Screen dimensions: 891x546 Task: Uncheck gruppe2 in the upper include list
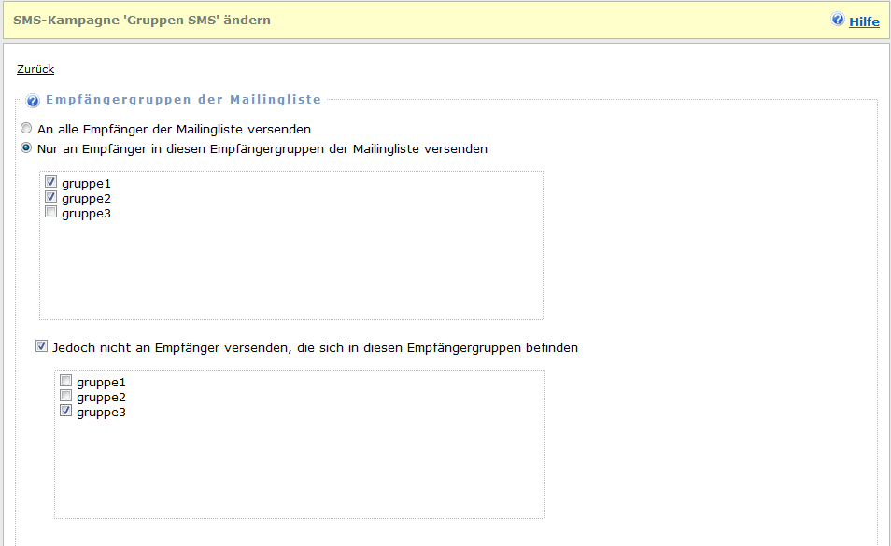(x=51, y=198)
